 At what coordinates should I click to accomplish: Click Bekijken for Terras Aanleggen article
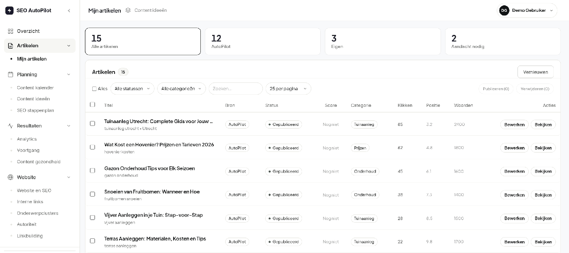coord(543,242)
